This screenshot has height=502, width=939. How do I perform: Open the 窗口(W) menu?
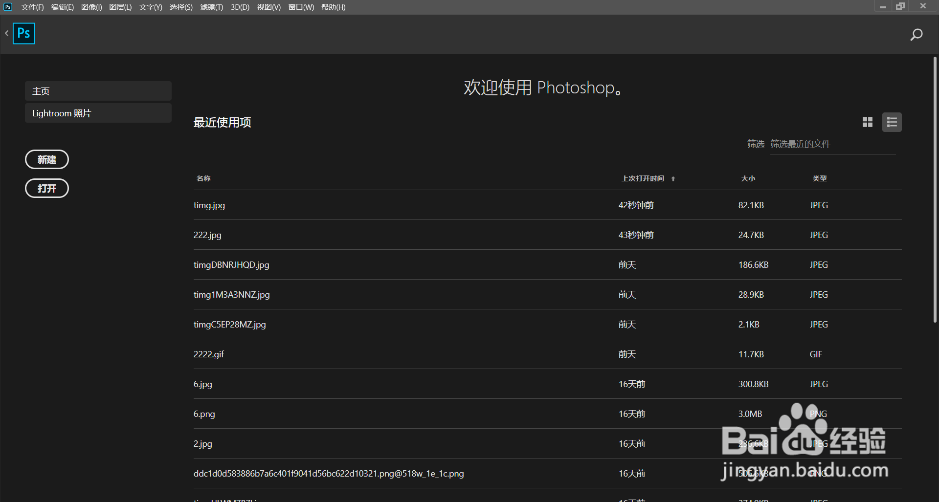point(301,7)
